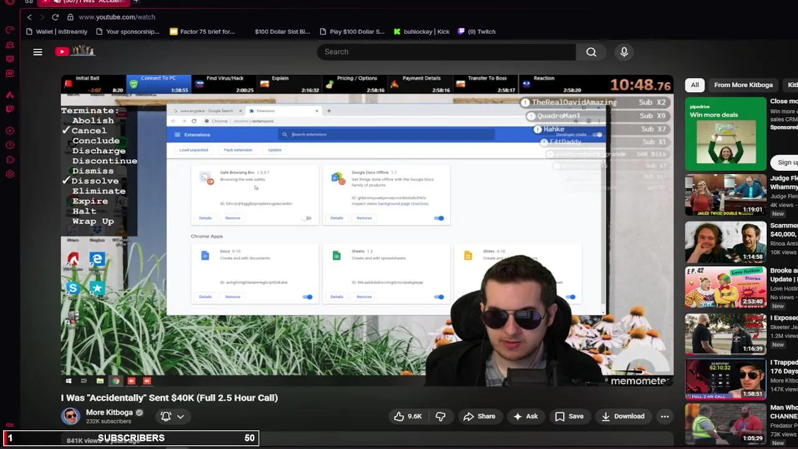Viewport: 798px width, 449px height.
Task: Dislike the video
Action: pyautogui.click(x=441, y=416)
